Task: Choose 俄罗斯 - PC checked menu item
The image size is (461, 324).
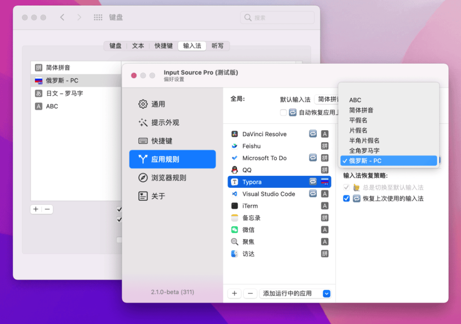Action: click(x=389, y=161)
